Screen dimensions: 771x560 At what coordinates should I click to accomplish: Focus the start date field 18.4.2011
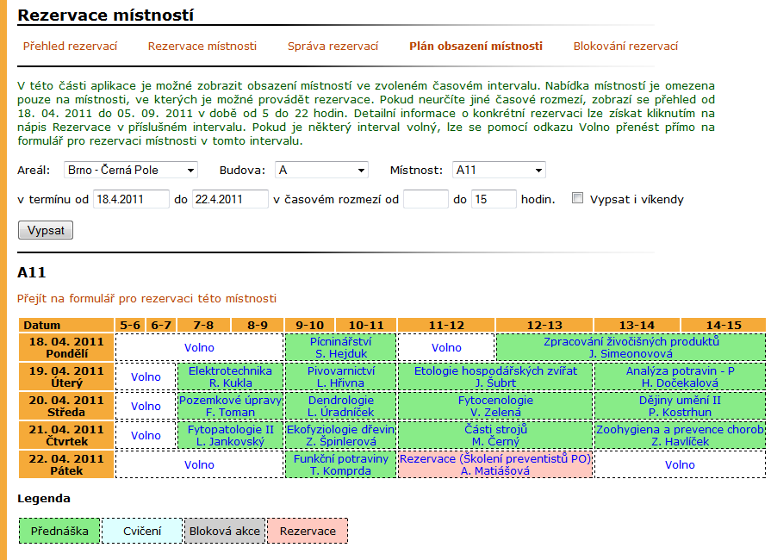coord(131,199)
